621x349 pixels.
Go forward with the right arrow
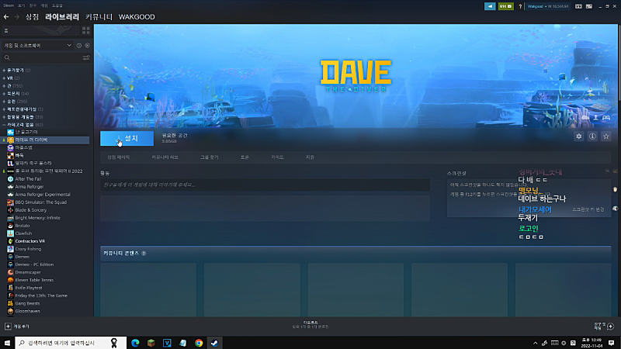pyautogui.click(x=16, y=17)
